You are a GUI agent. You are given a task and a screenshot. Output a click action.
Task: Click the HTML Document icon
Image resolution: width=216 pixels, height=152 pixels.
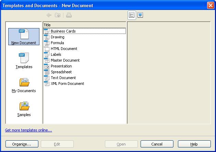point(47,49)
